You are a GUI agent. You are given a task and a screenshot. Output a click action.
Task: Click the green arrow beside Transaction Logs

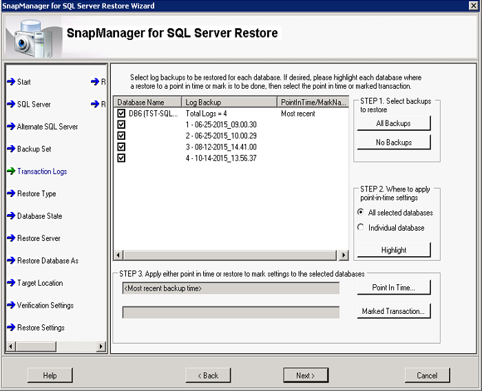tap(11, 171)
